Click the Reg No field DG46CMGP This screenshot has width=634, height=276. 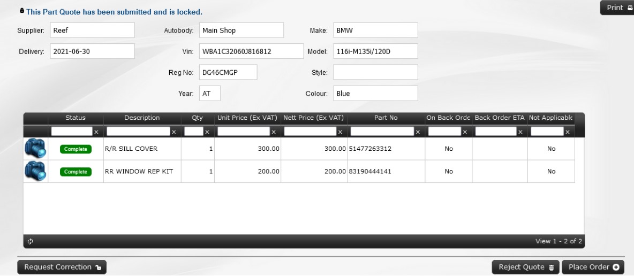click(x=228, y=72)
